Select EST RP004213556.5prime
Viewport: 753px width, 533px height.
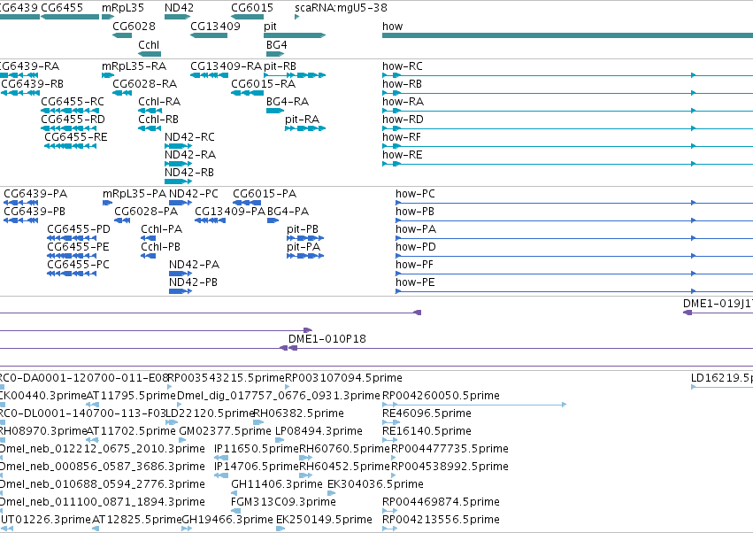(441, 520)
